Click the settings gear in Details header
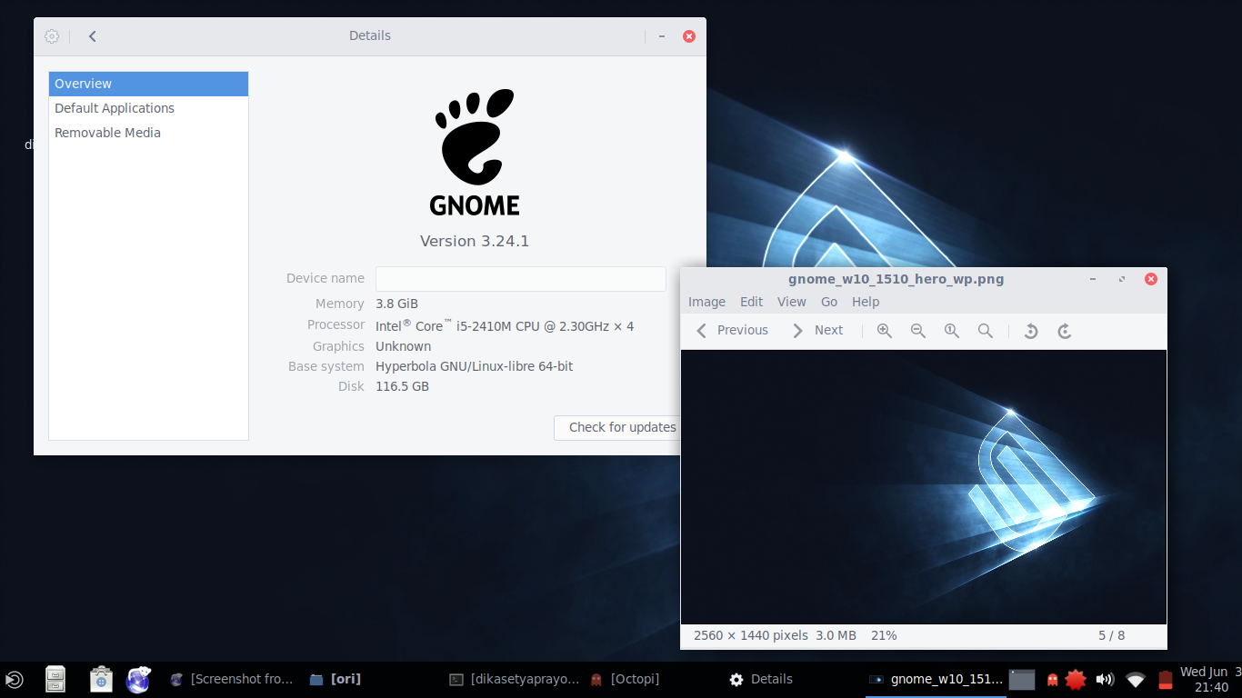The image size is (1242, 698). (52, 36)
